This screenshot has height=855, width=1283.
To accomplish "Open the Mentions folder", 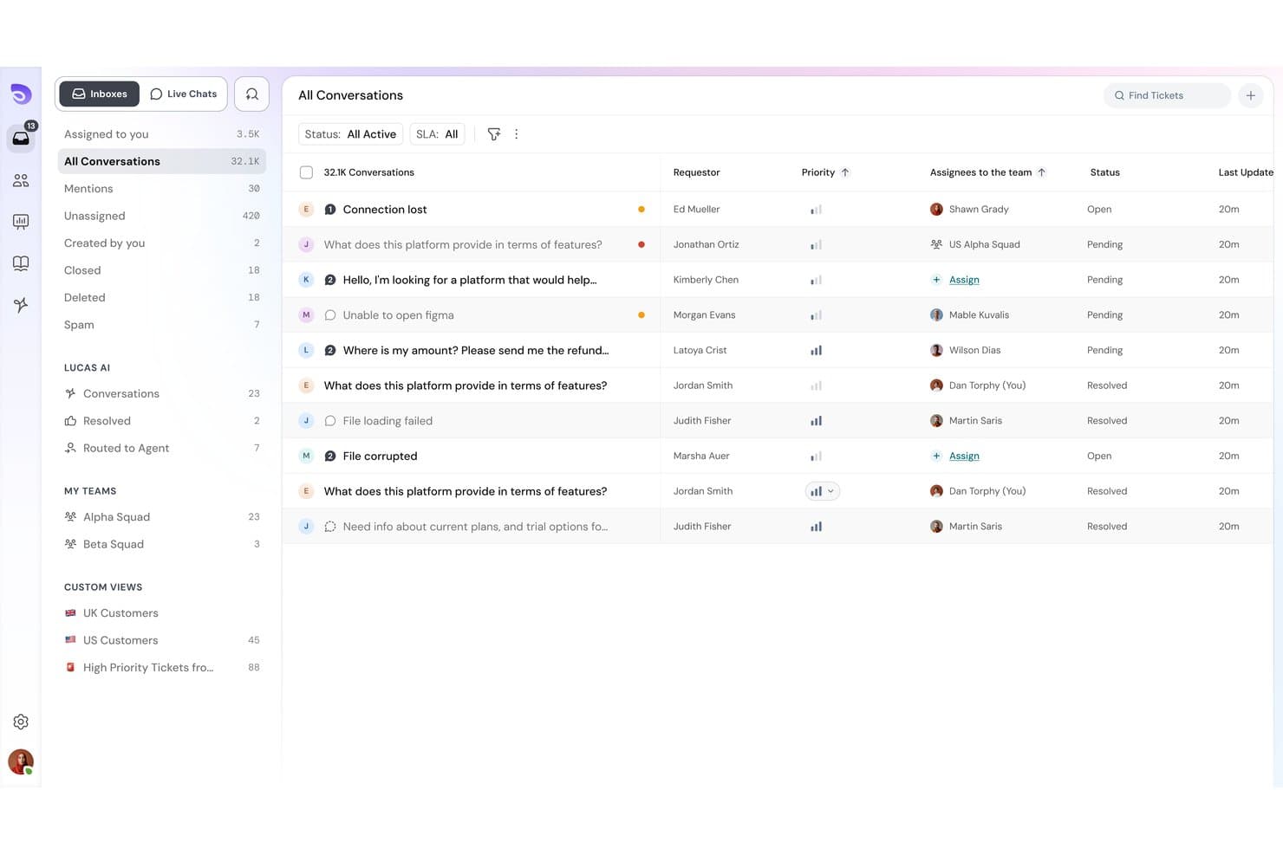I will 161,189.
